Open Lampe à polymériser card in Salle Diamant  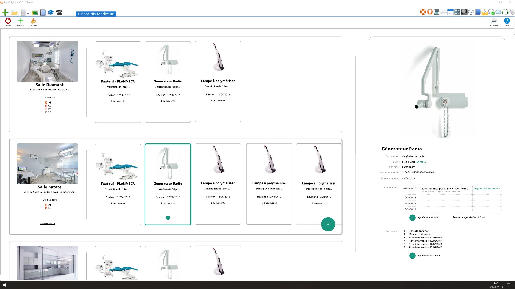[218, 82]
